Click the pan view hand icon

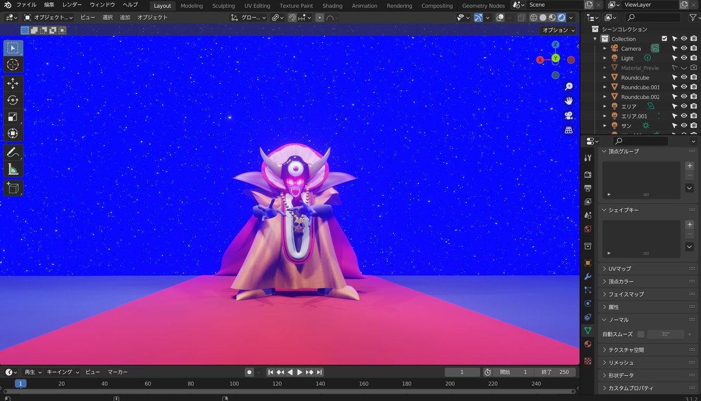tap(568, 101)
